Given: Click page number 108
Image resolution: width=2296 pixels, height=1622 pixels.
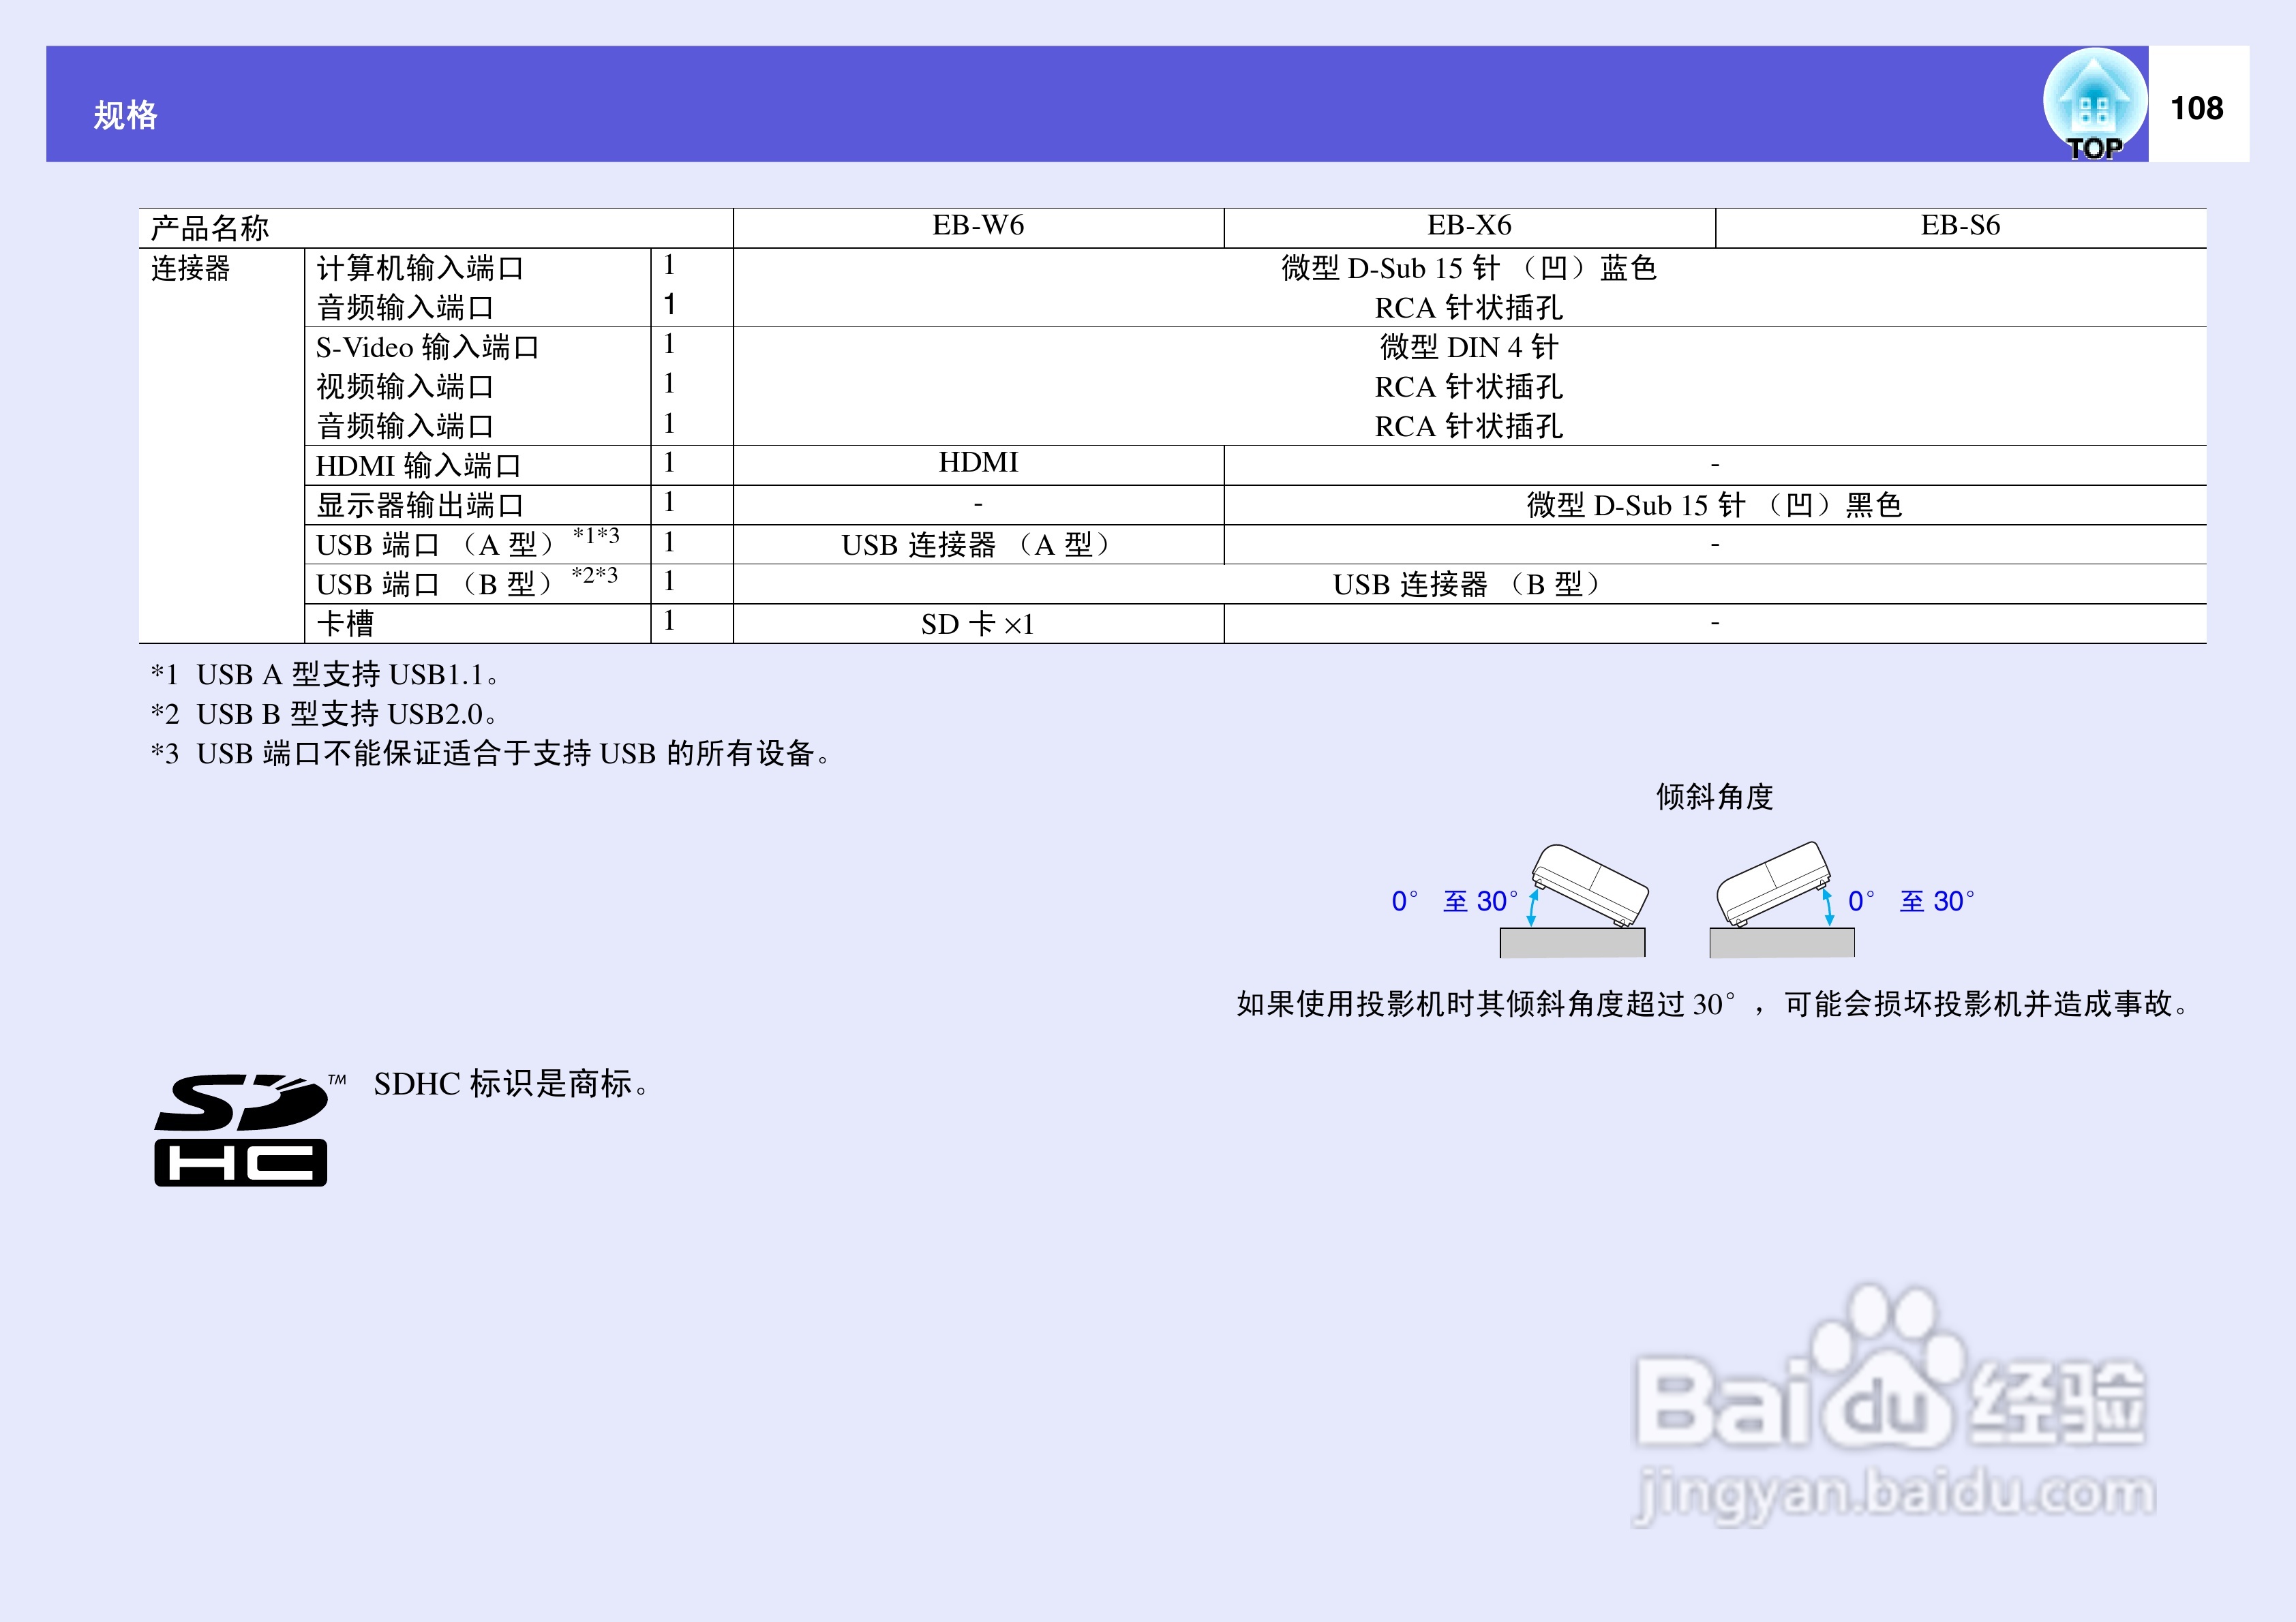Looking at the screenshot, I should pos(2196,108).
